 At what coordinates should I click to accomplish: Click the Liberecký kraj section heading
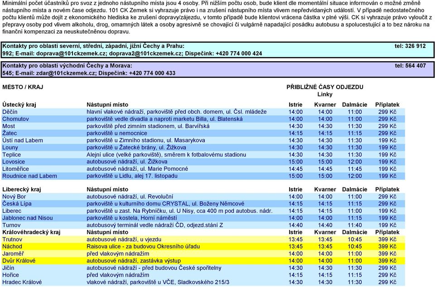coord(22,190)
